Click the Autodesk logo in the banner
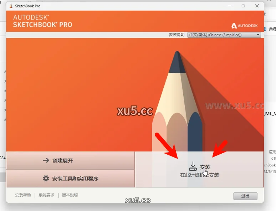The width and height of the screenshot is (276, 211). tap(245, 26)
